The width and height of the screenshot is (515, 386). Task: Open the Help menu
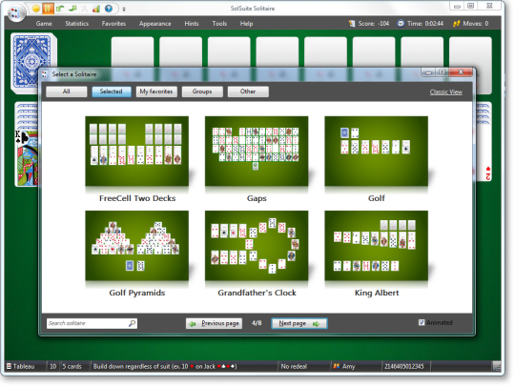[x=246, y=24]
